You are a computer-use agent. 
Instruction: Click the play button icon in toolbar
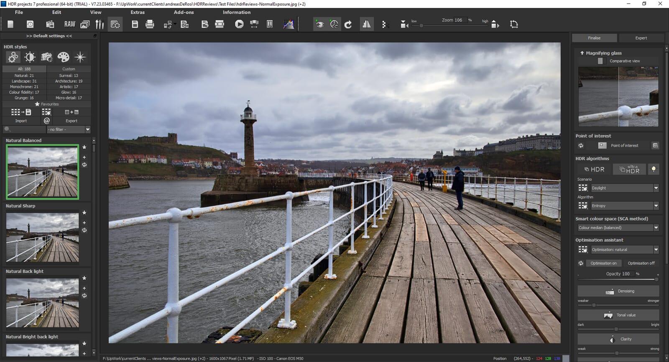coord(239,24)
